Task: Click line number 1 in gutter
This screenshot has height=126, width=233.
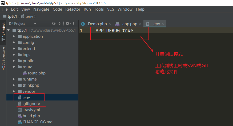Action: [x=81, y=31]
